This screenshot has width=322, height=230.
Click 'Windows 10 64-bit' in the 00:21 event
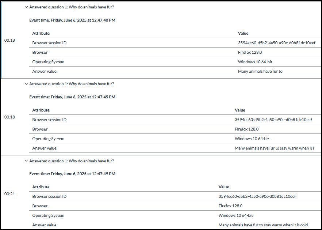click(x=235, y=215)
